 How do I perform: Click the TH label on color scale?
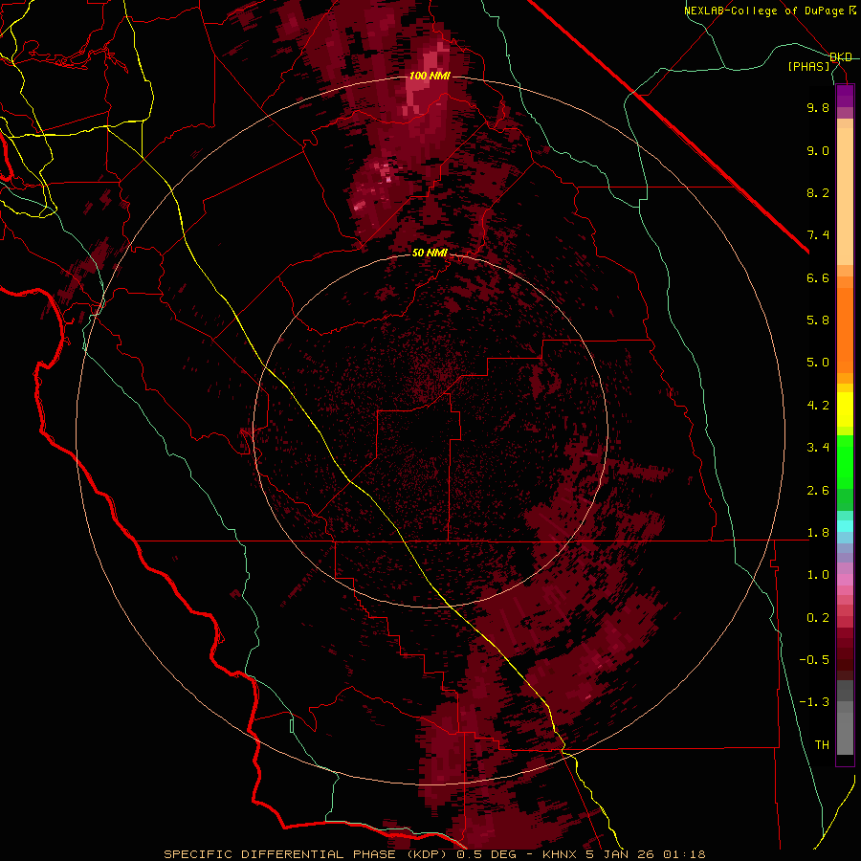[x=822, y=745]
